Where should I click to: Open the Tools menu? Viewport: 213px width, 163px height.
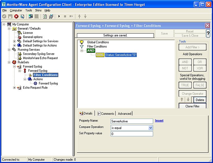[x=29, y=11]
